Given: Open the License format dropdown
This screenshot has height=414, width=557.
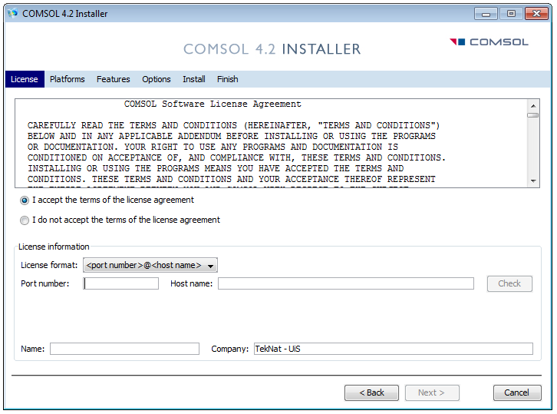Looking at the screenshot, I should [x=150, y=265].
